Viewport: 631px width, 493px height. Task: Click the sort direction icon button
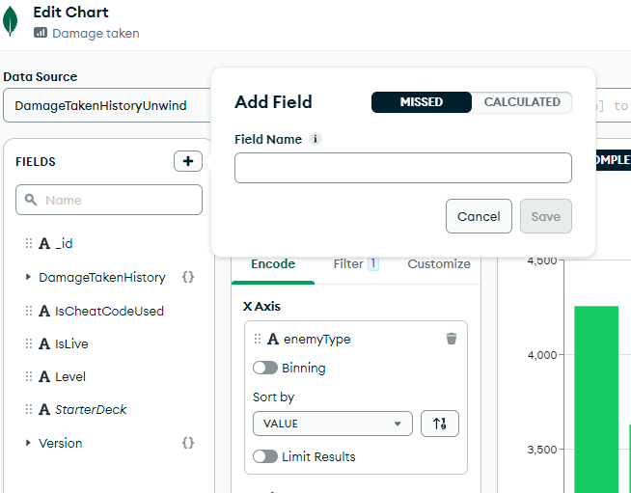(x=440, y=424)
